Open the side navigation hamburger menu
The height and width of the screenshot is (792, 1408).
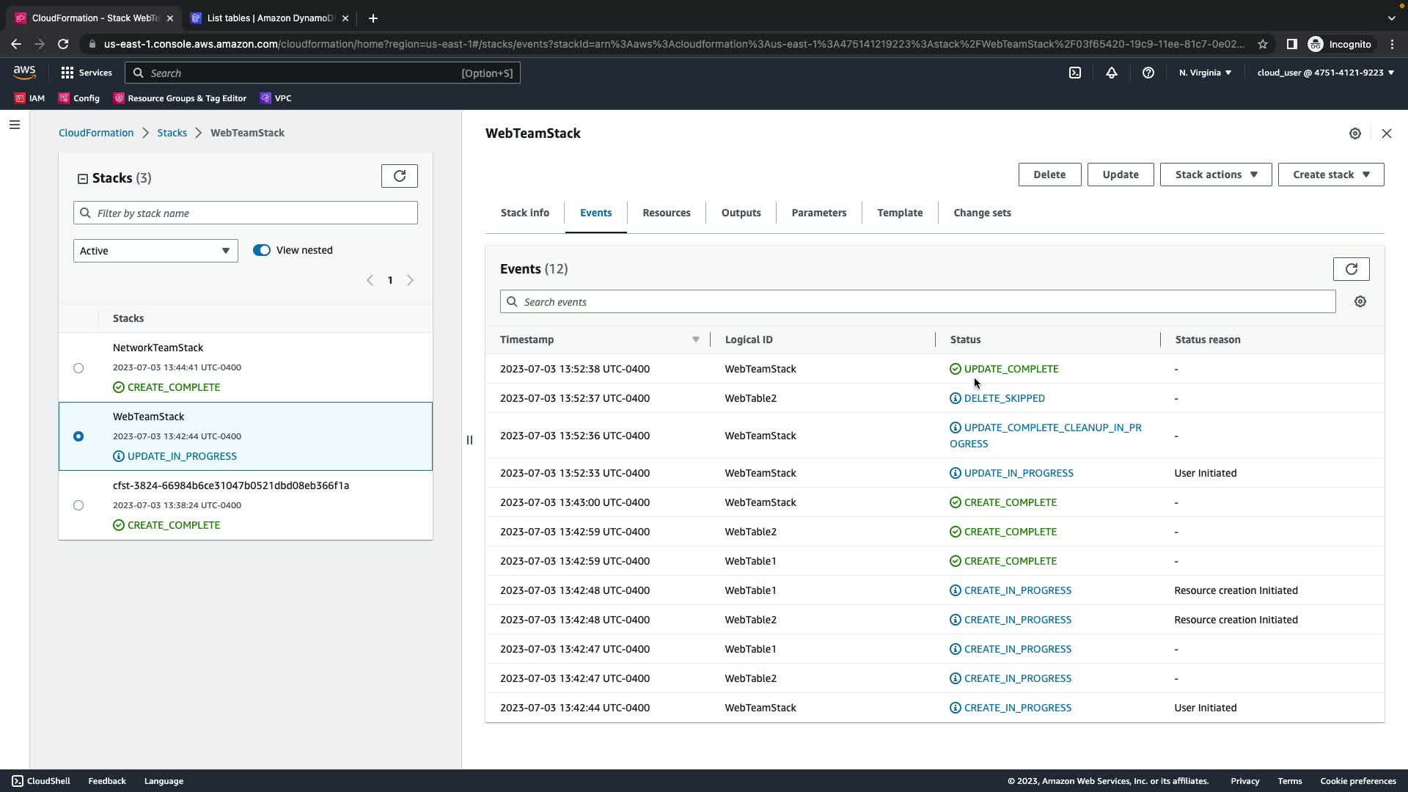click(x=14, y=125)
